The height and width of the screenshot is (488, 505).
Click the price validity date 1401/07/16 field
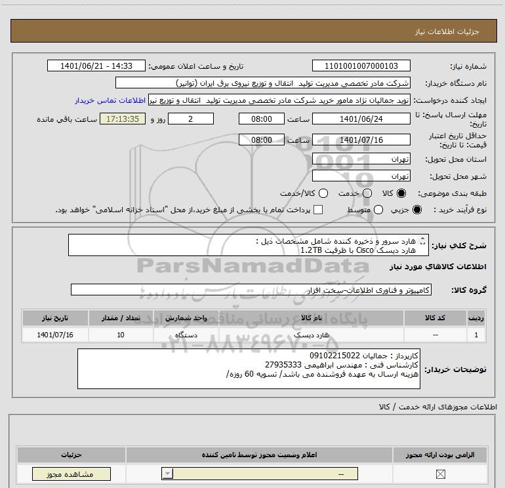pos(361,140)
